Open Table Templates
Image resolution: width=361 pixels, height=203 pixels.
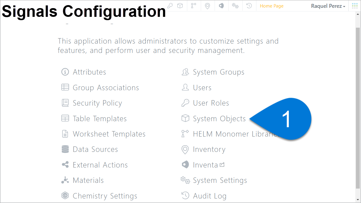[x=99, y=119]
